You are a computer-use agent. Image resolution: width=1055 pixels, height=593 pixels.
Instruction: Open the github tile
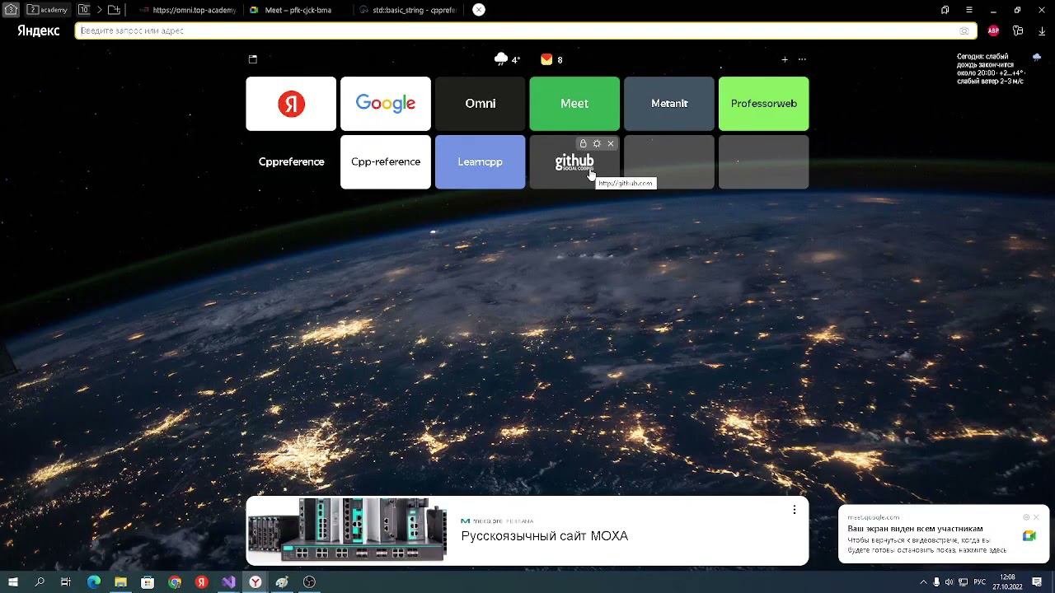(574, 164)
